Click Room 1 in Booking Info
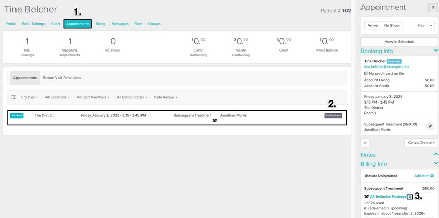The width and height of the screenshot is (439, 218). click(370, 113)
